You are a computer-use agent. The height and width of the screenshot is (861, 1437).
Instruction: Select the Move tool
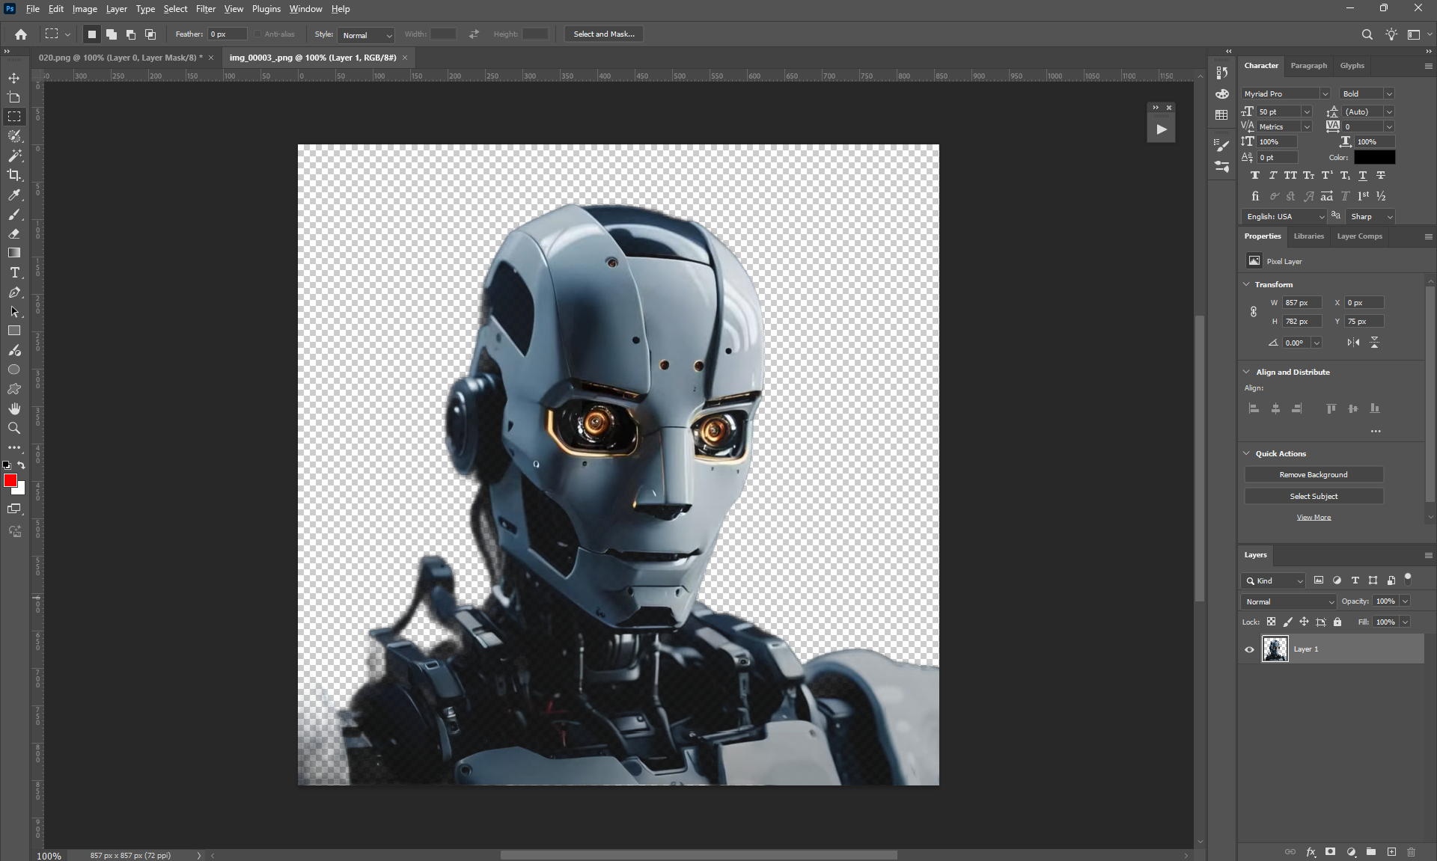coord(14,78)
